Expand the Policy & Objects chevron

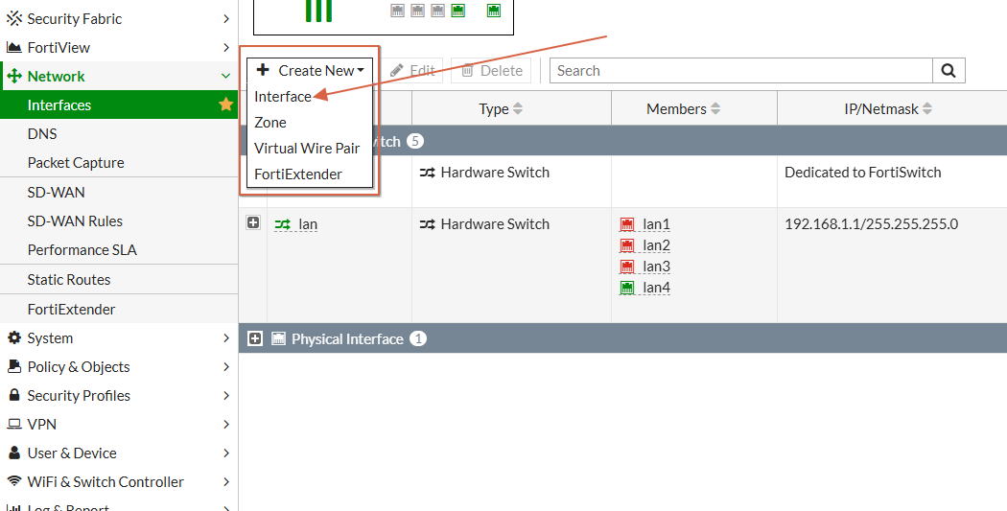click(x=226, y=366)
